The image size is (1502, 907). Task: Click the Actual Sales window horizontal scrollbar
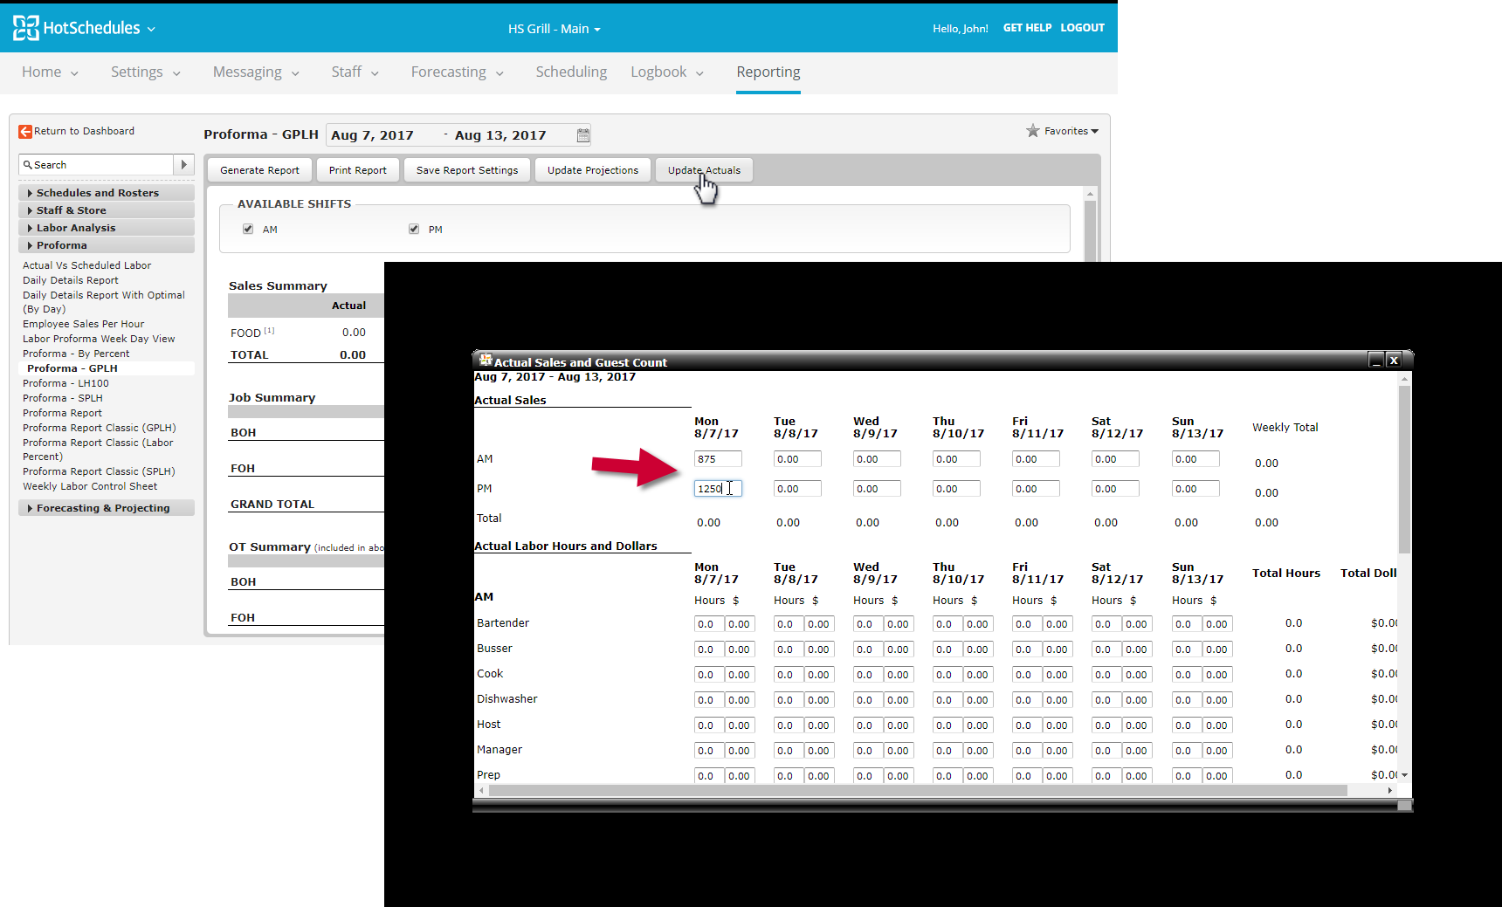(x=918, y=790)
